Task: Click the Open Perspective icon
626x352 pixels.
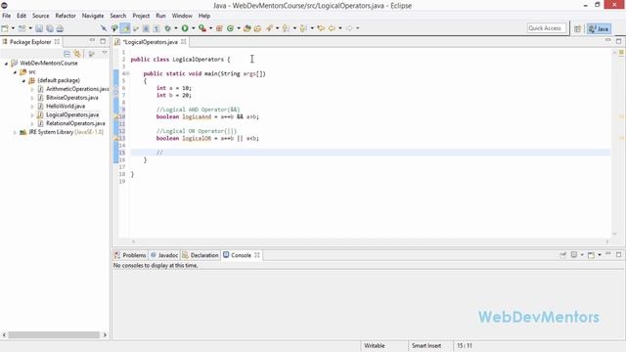Action: (x=578, y=28)
